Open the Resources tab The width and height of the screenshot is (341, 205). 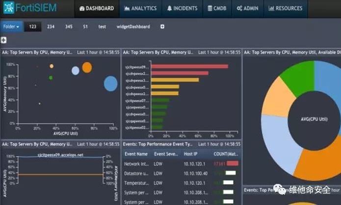coord(285,8)
